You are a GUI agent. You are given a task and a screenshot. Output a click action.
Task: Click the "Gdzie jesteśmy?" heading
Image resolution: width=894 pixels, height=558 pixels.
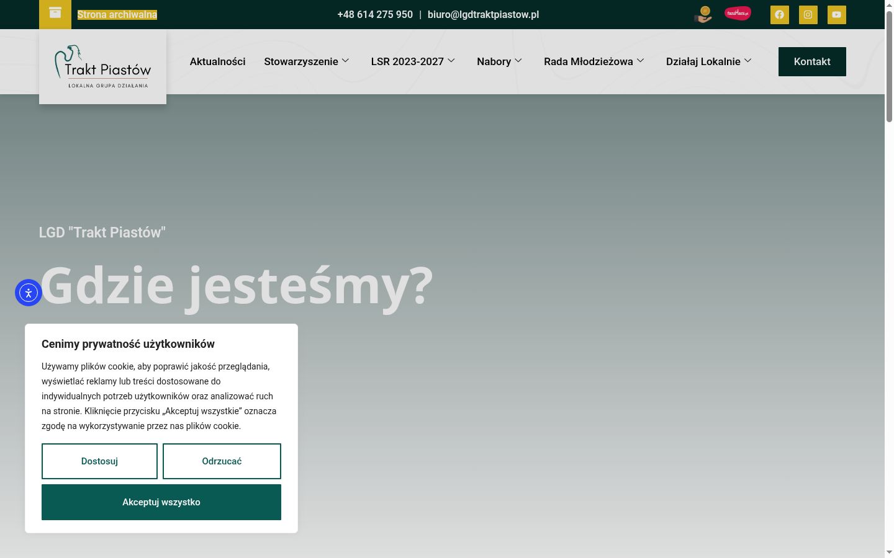236,286
